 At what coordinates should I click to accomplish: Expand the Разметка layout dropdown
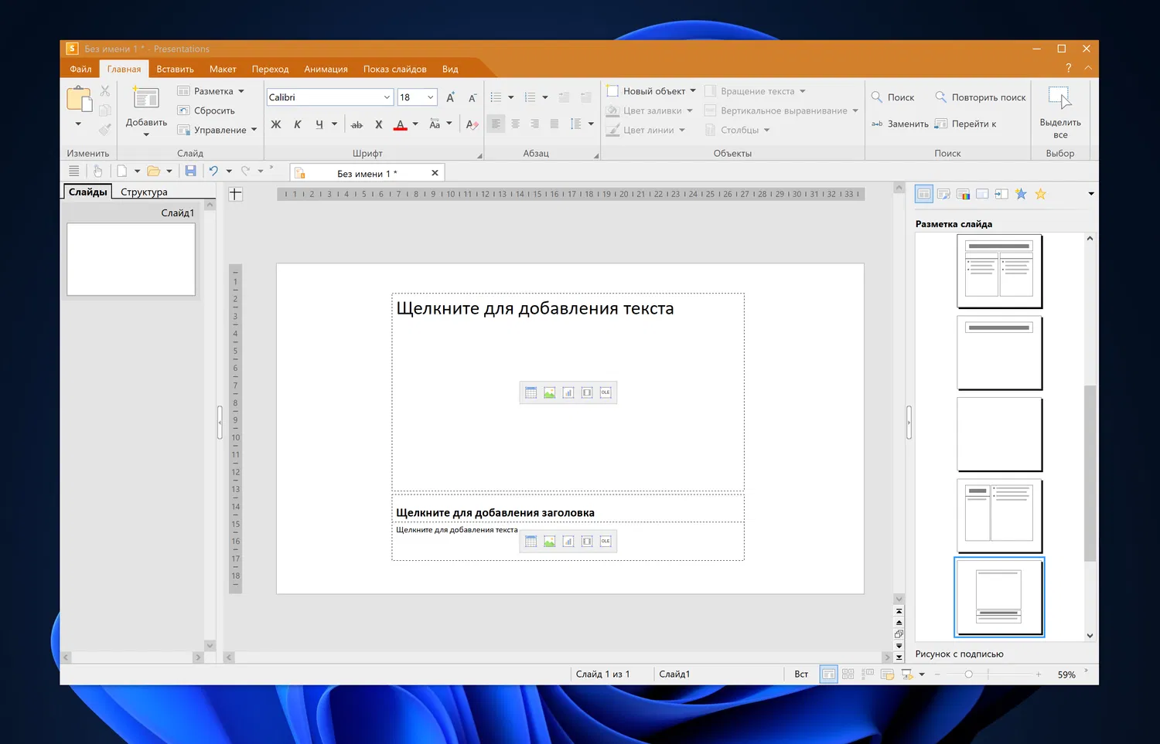[241, 91]
